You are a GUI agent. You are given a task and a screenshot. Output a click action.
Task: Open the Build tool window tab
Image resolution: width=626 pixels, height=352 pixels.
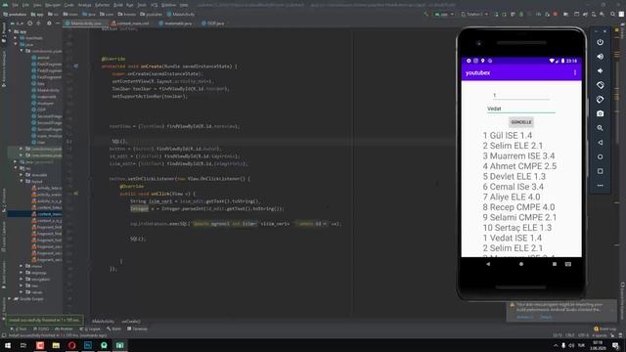pos(113,329)
